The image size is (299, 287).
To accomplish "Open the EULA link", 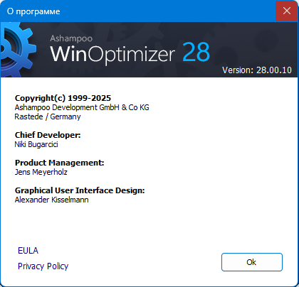I will (x=28, y=251).
